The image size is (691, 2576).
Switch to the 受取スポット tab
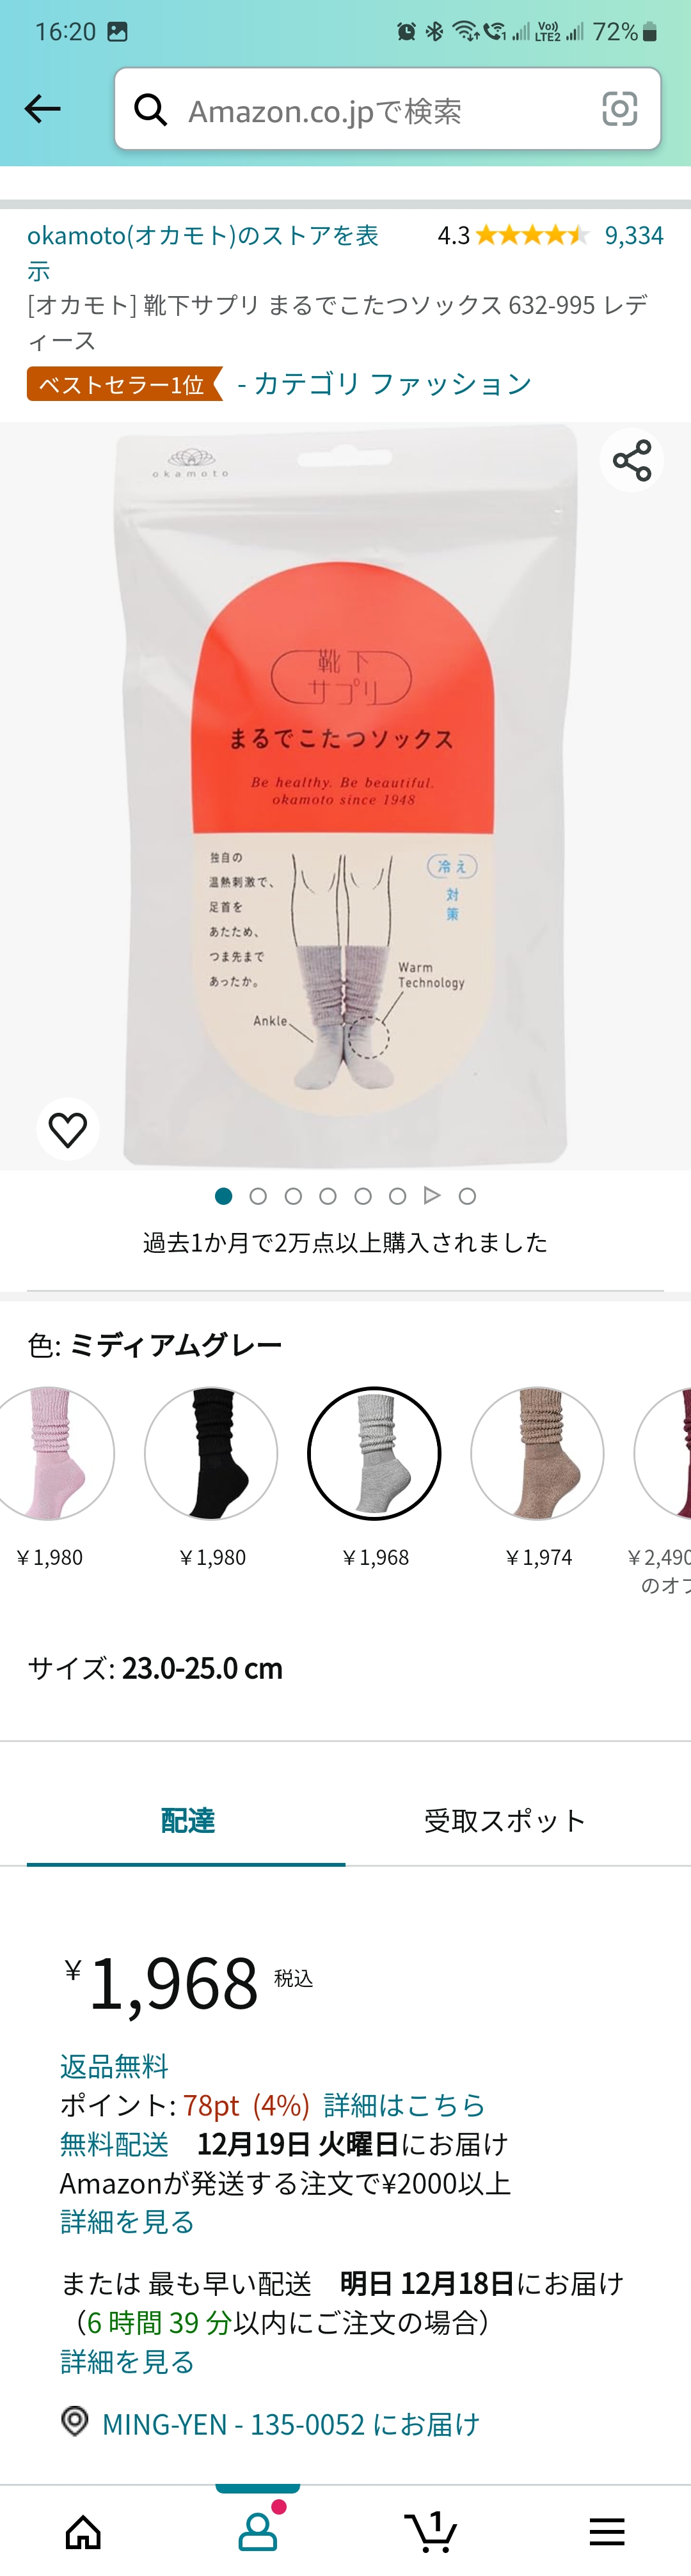click(x=504, y=1820)
